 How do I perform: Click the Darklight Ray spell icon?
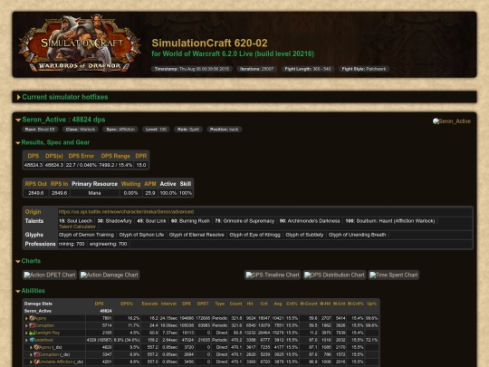click(x=32, y=333)
